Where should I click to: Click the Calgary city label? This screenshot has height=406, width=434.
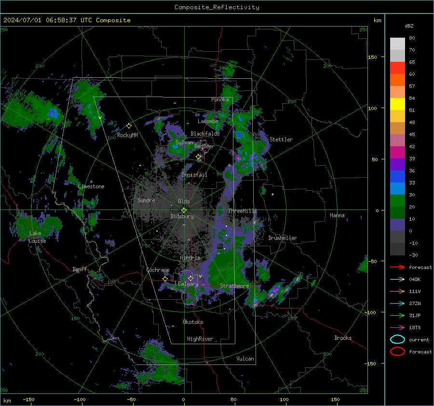188,284
